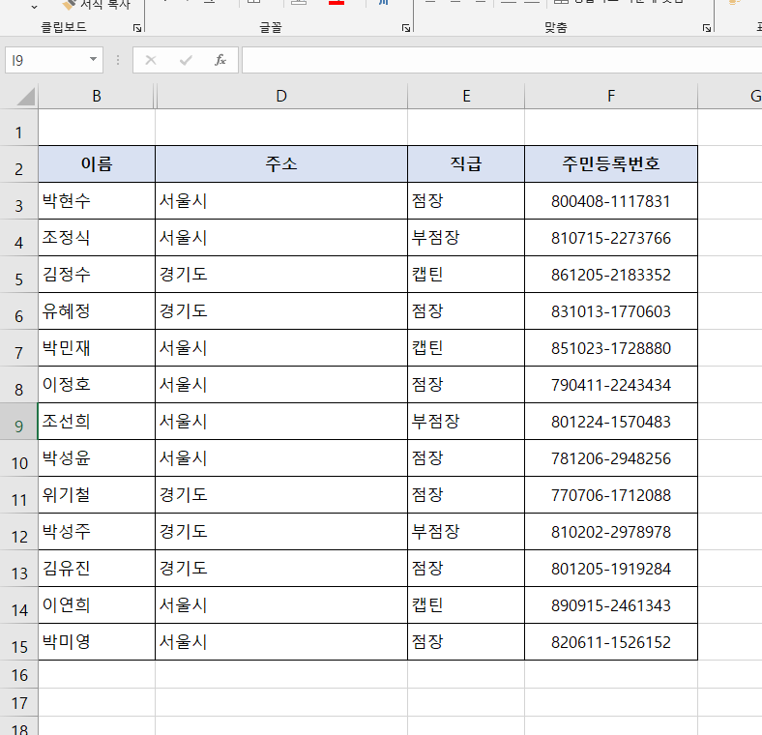Viewport: 762px width, 735px height.
Task: Click 861205-2183352 ID number cell
Action: [611, 274]
